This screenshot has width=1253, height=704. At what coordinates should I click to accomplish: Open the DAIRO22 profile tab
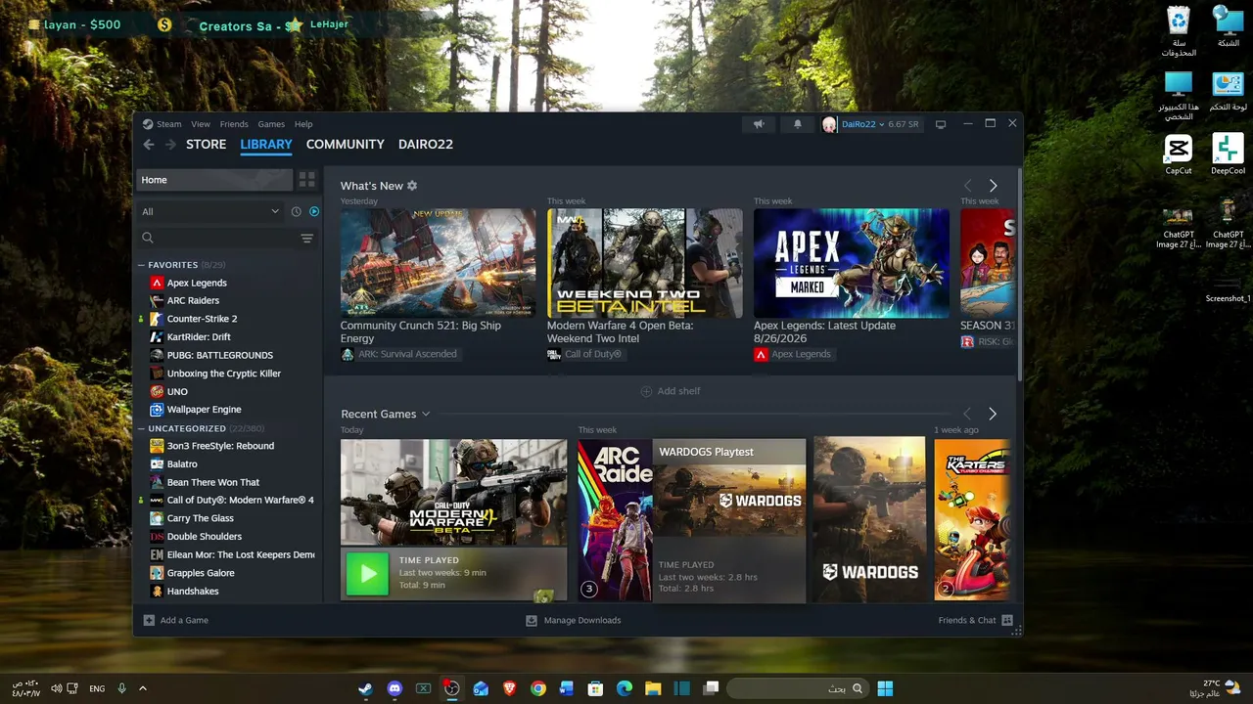click(x=426, y=144)
